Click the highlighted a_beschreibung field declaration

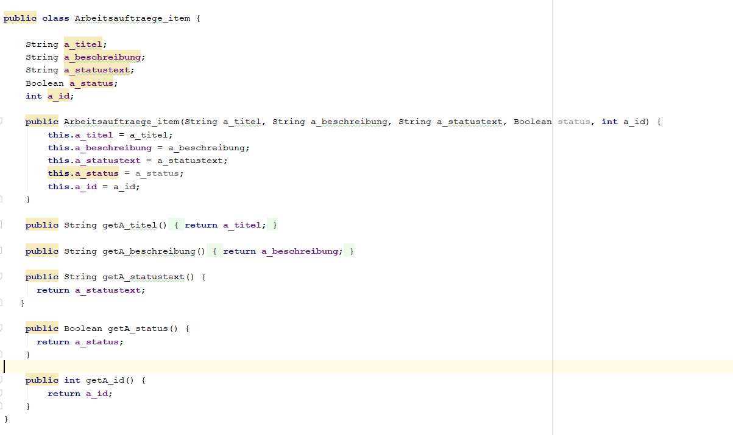(102, 57)
